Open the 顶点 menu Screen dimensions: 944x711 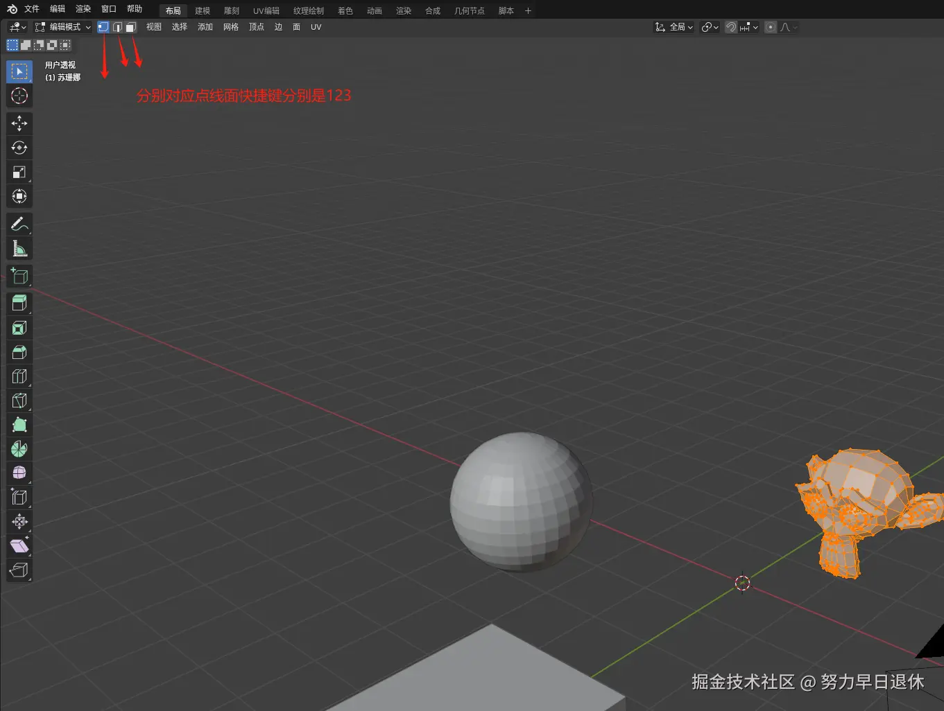coord(257,27)
